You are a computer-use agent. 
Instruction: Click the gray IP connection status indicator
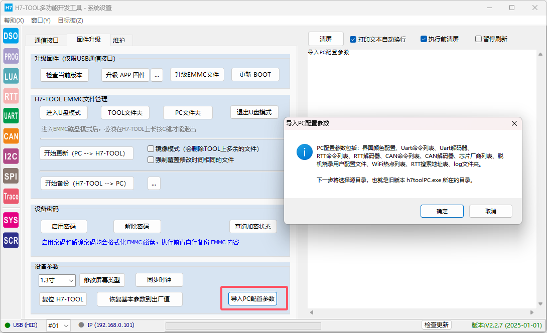81,325
